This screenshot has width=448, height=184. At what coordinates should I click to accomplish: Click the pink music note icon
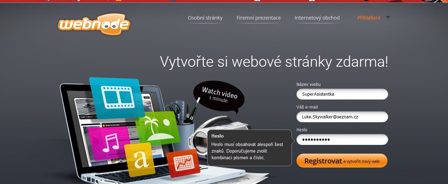point(109,143)
